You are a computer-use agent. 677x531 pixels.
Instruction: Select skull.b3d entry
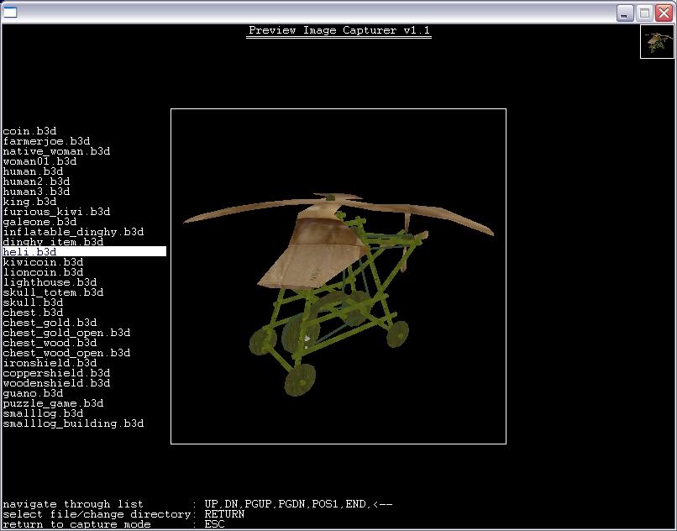pos(34,302)
